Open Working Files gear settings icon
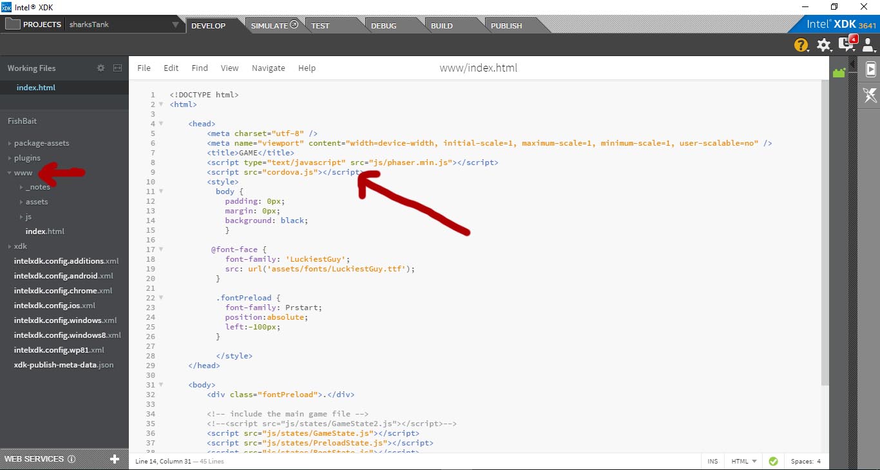 click(100, 68)
